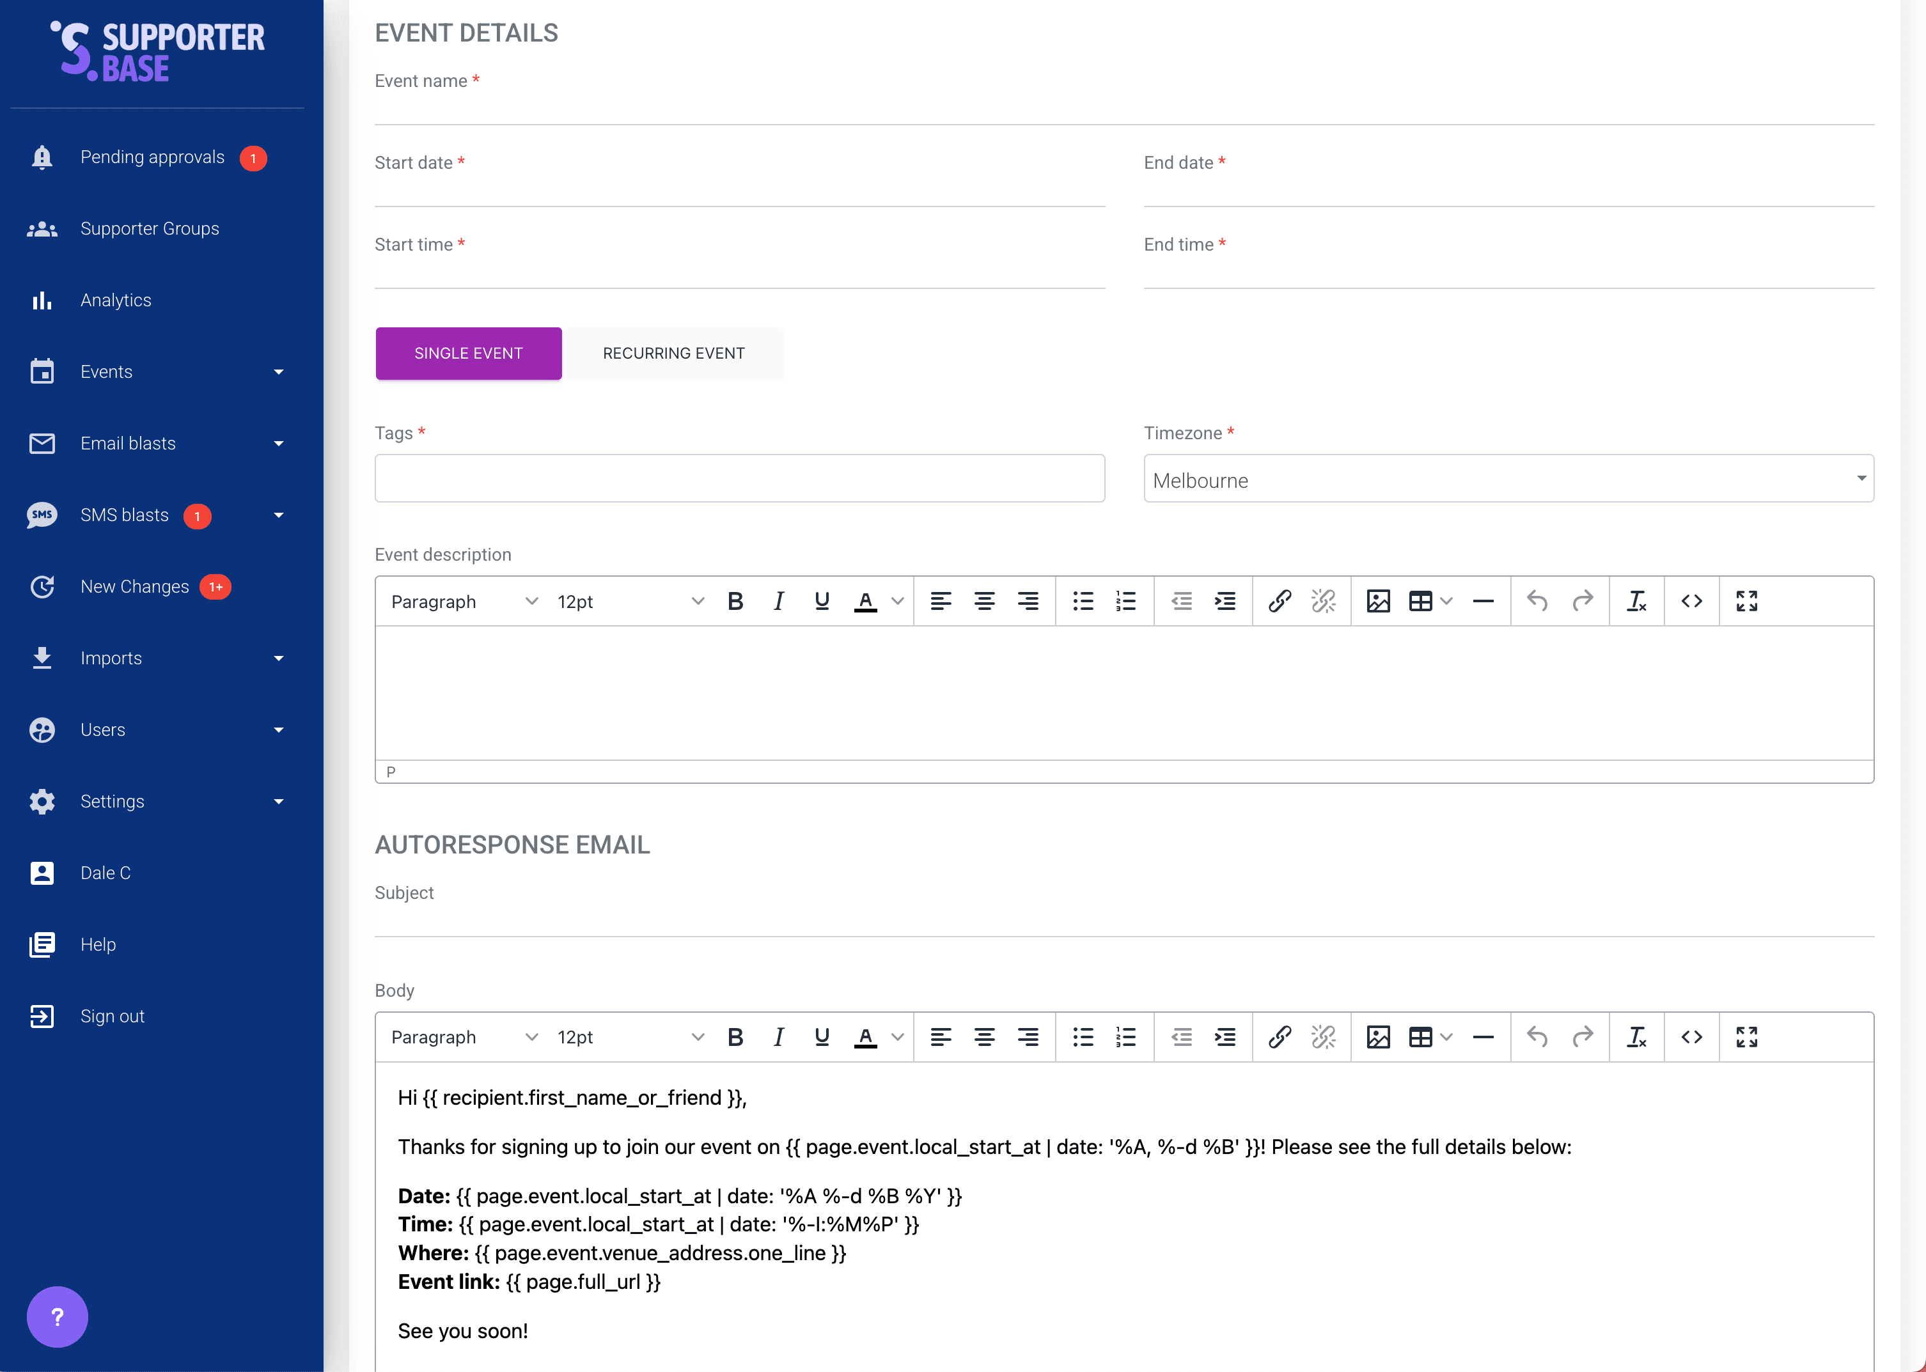
Task: Click the insert link icon in Body toolbar
Action: 1279,1036
